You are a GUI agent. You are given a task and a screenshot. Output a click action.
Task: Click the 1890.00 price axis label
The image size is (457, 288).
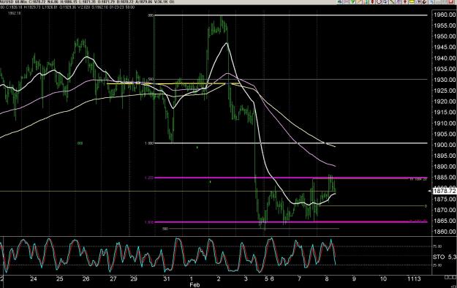[444, 167]
